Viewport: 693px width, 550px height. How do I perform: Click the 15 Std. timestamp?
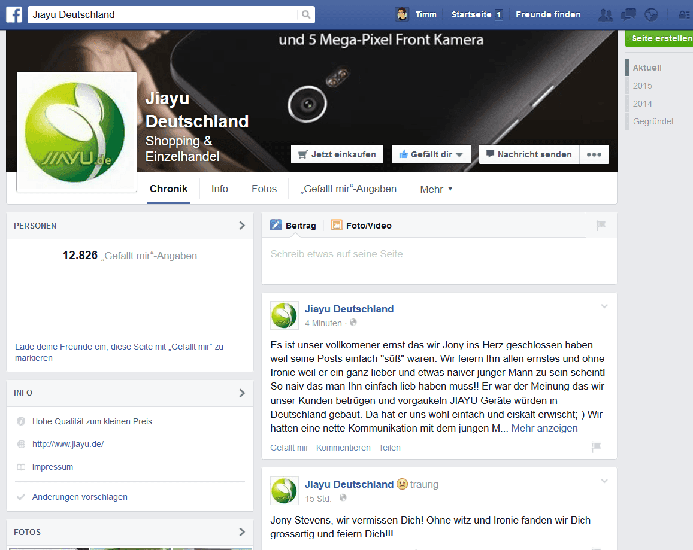coord(318,499)
